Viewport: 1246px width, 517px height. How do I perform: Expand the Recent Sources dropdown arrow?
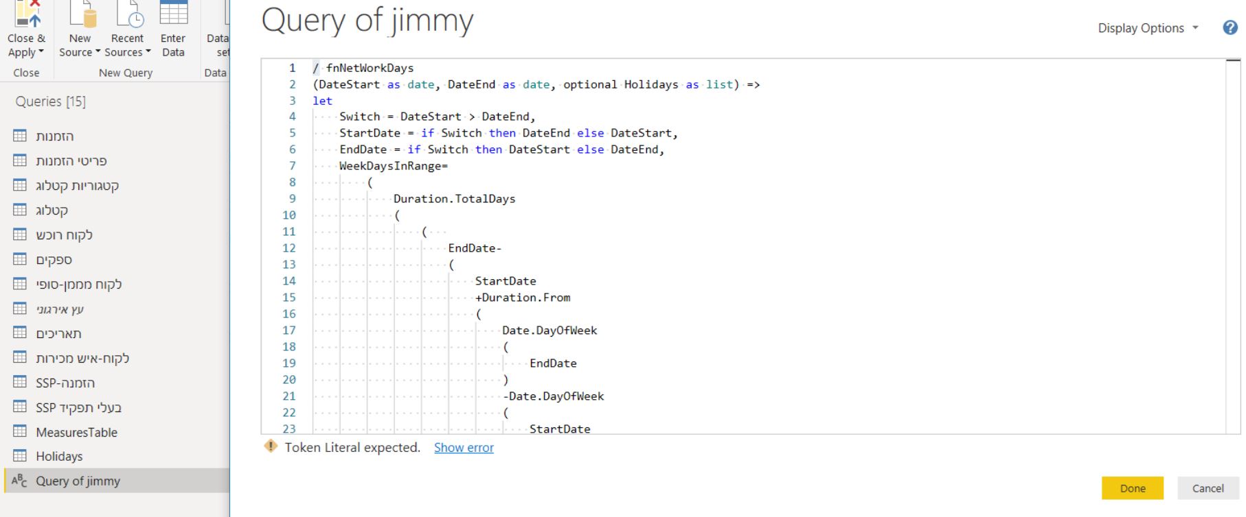pos(148,52)
